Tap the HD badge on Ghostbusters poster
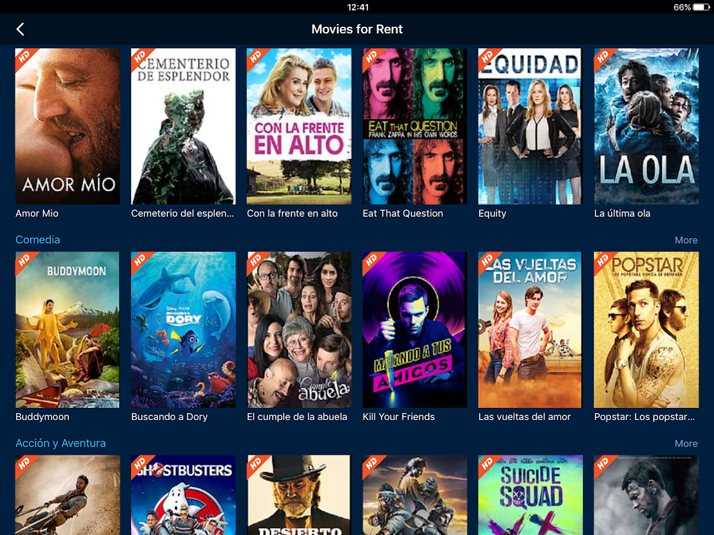Image resolution: width=714 pixels, height=535 pixels. coord(141,464)
